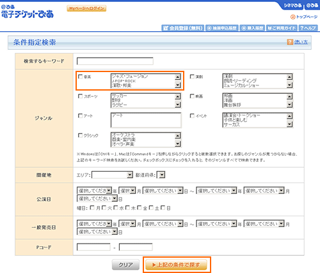Screen dimensions: 320x273
Task: Open 公演日 start day dropdown
Action: click(163, 191)
